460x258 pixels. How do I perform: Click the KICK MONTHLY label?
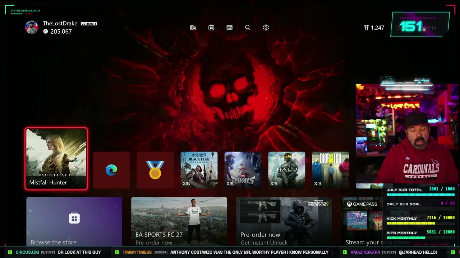(402, 219)
